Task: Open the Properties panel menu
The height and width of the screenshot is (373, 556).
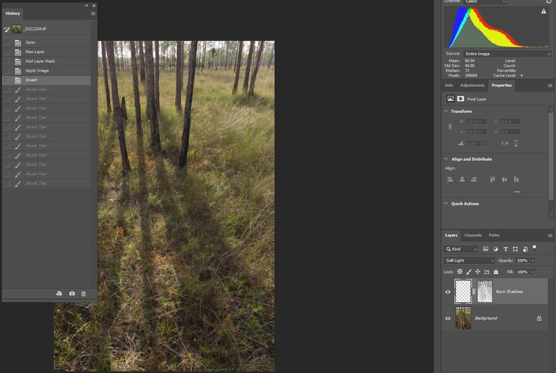Action: (x=550, y=86)
